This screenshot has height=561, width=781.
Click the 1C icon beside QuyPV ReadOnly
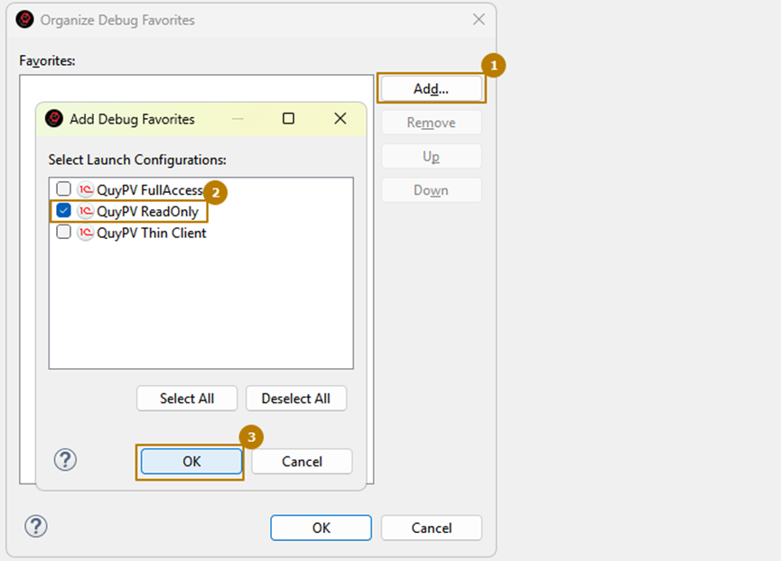(x=86, y=211)
